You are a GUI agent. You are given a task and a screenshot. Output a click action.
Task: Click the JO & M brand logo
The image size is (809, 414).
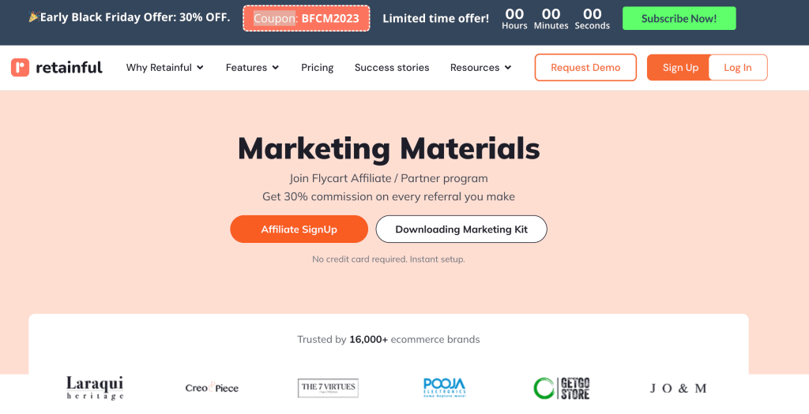pyautogui.click(x=678, y=388)
